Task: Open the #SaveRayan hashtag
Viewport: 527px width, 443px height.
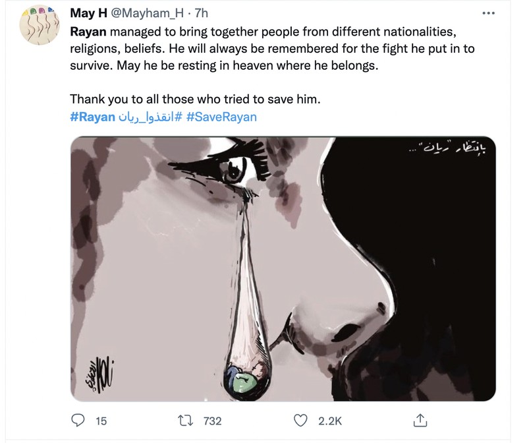Action: click(221, 117)
